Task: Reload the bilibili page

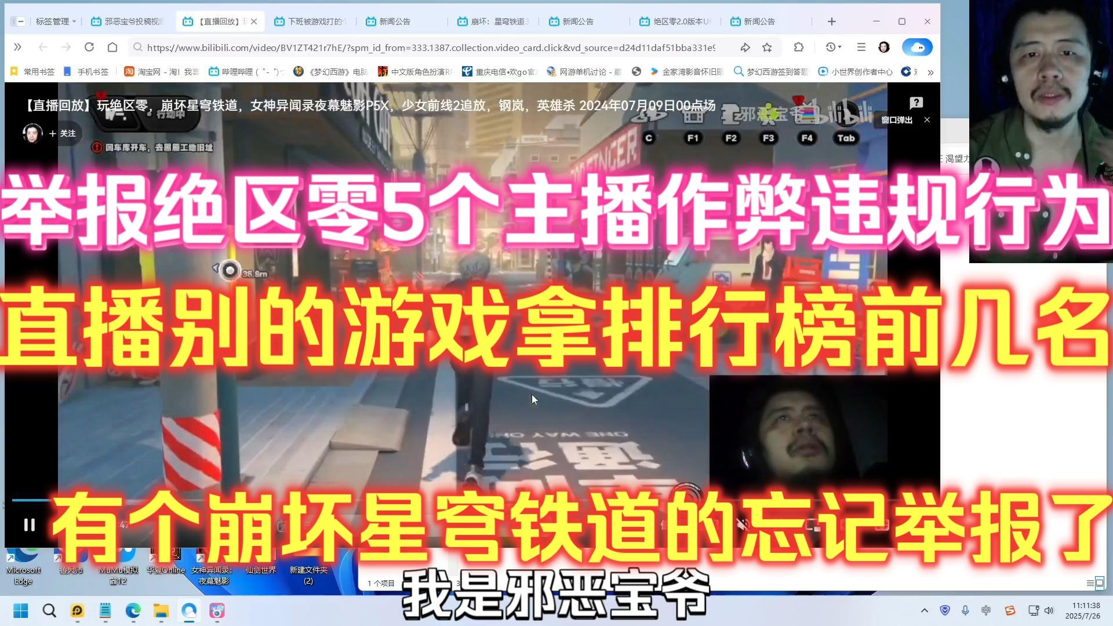Action: (89, 47)
